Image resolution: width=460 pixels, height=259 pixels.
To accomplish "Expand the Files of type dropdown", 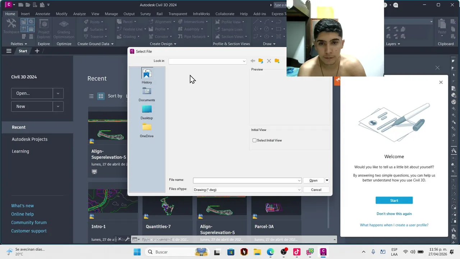I will 299,190.
